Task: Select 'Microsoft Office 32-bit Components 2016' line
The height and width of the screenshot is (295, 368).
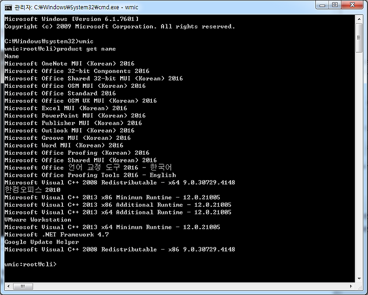Action: pos(77,71)
